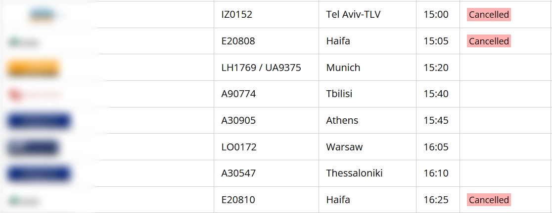Click Cancelled badge for 16:25 Haifa flight

tap(489, 200)
